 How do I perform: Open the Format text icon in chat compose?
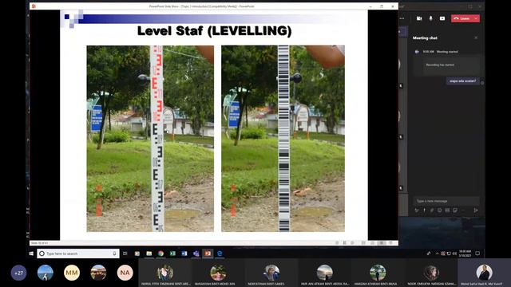417,210
